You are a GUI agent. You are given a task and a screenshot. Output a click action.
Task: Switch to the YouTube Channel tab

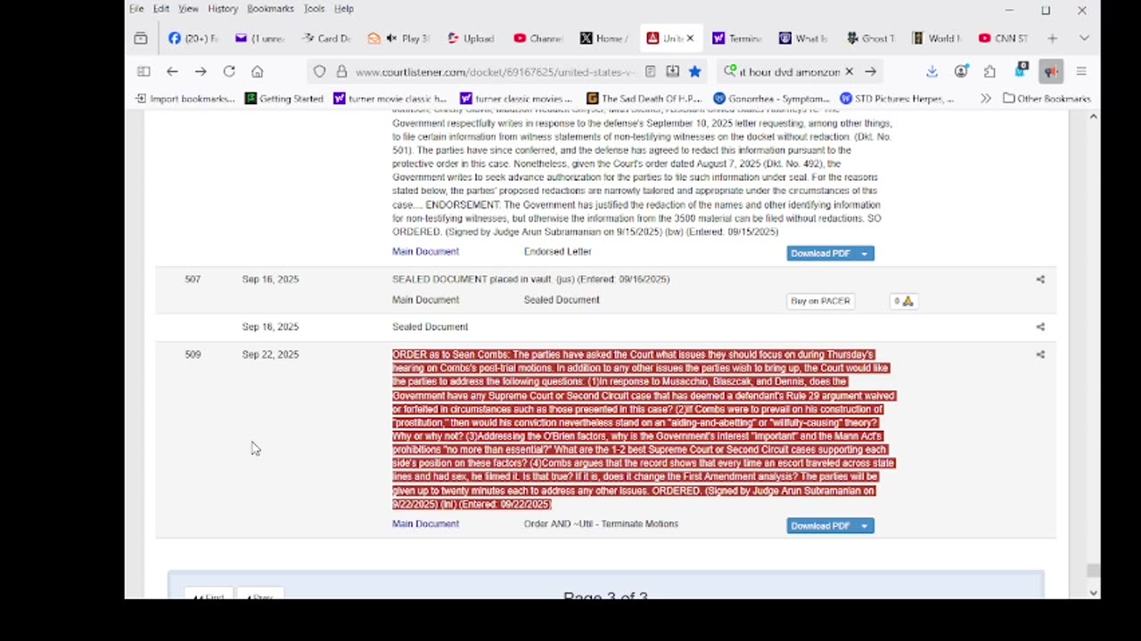pos(538,38)
